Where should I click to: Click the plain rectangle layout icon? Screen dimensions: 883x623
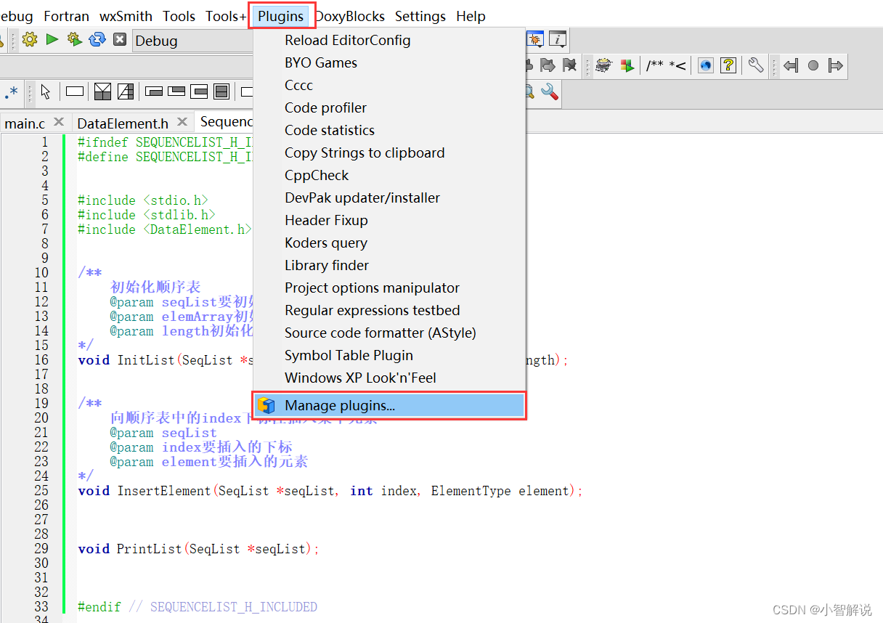(x=75, y=91)
